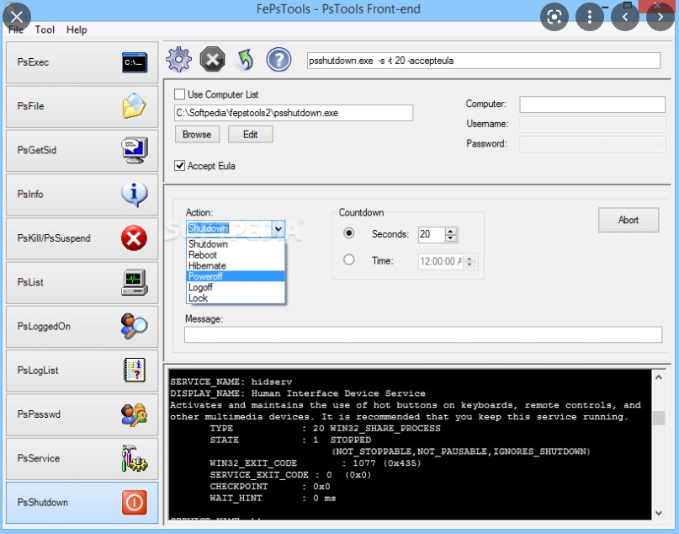Image resolution: width=679 pixels, height=534 pixels.
Task: Select the PsFile folder icon
Action: pyautogui.click(x=135, y=106)
